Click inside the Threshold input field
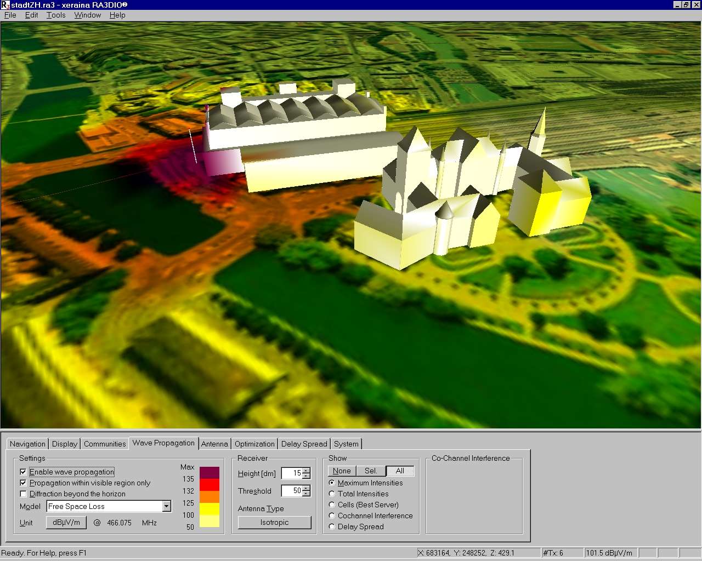The height and width of the screenshot is (561, 702). click(292, 491)
